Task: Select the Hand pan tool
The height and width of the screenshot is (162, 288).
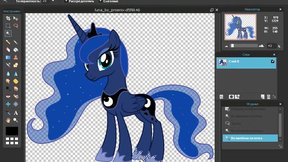Action: (8, 120)
